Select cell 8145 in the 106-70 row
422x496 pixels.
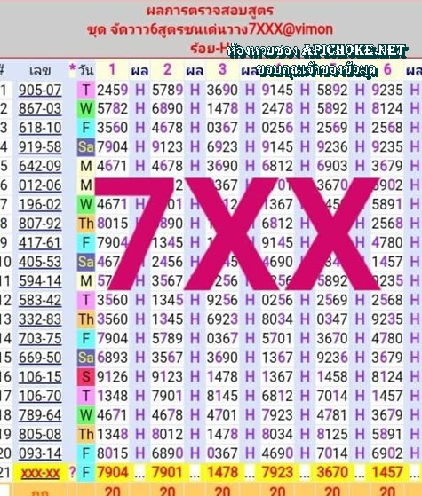click(x=222, y=396)
